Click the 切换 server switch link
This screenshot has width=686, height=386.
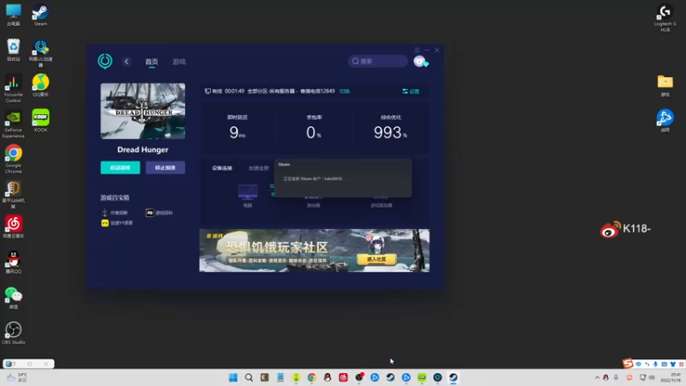(x=345, y=91)
